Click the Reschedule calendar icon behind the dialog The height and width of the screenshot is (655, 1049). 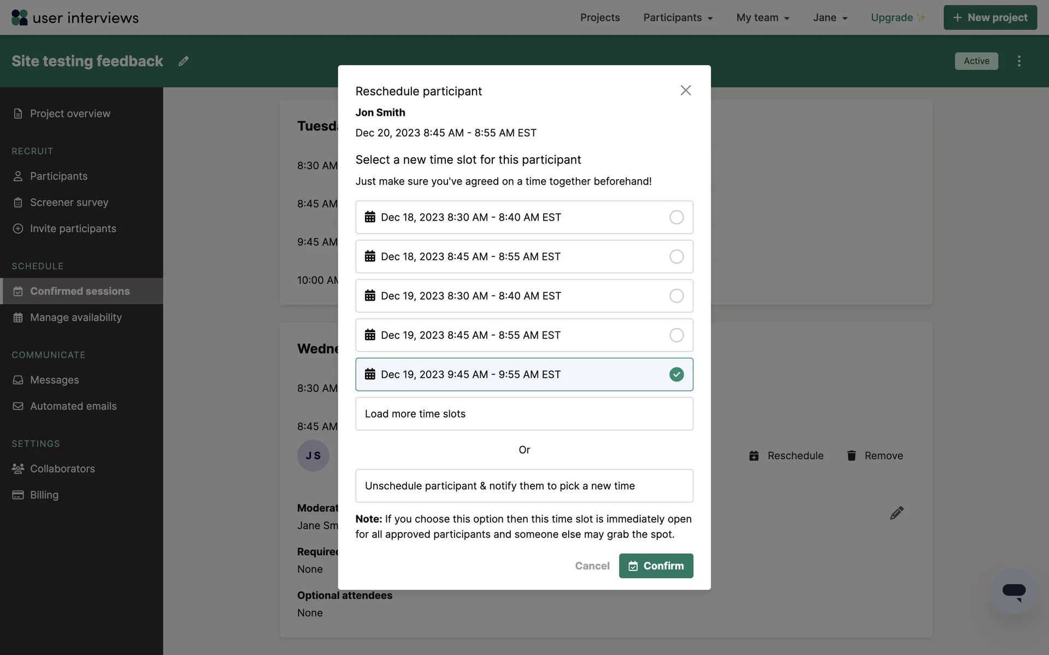(754, 456)
